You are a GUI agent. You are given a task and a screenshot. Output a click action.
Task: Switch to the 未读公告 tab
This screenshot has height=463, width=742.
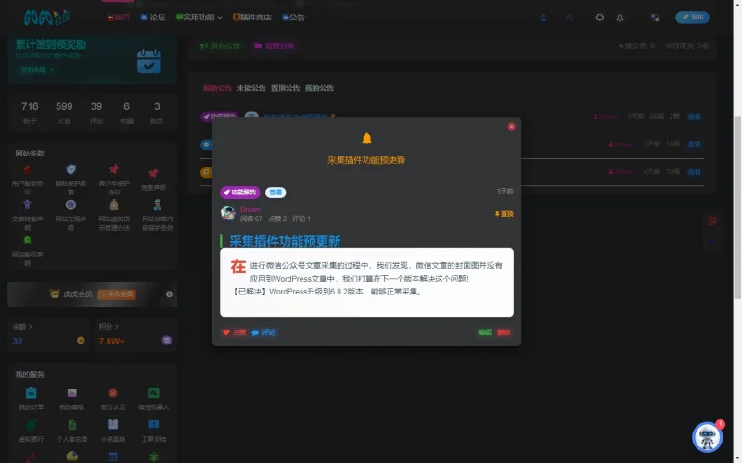[x=250, y=88]
